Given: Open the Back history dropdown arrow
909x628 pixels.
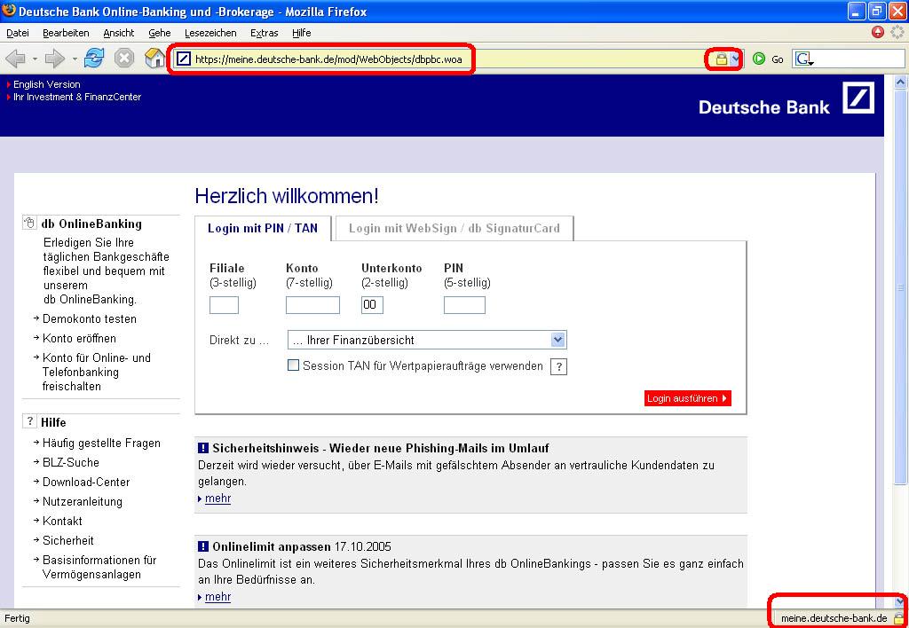Looking at the screenshot, I should (35, 59).
